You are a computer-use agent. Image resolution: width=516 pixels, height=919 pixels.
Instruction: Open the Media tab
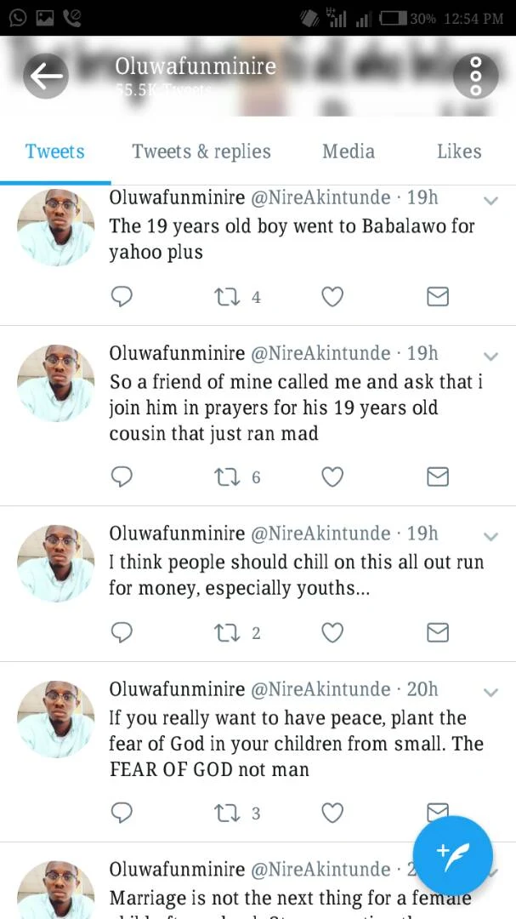click(x=349, y=151)
